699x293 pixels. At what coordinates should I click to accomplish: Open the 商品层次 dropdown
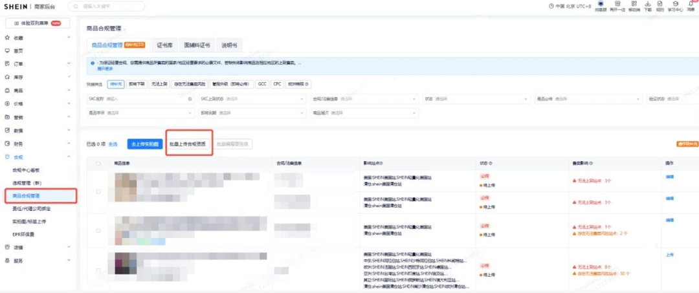(364, 113)
